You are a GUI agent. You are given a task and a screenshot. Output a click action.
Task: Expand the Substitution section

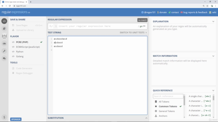coord(146,118)
